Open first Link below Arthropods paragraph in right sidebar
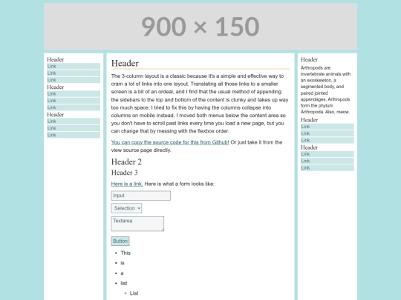This screenshot has width=401, height=300. tap(327, 127)
